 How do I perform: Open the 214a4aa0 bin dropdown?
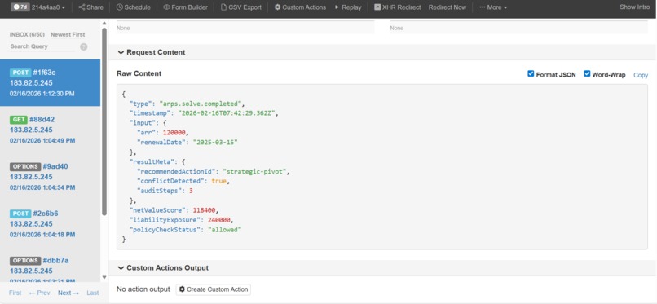click(x=49, y=7)
